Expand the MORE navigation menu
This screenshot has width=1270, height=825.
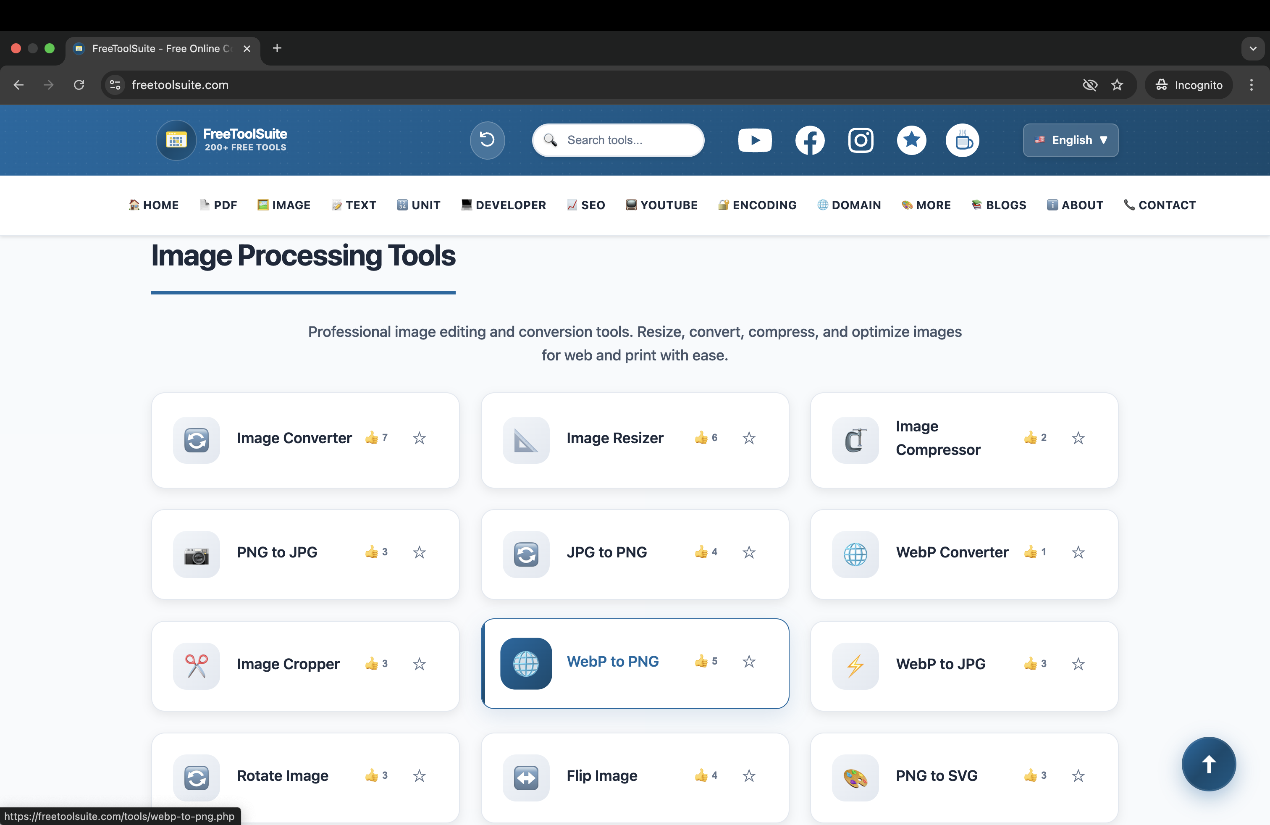[926, 205]
